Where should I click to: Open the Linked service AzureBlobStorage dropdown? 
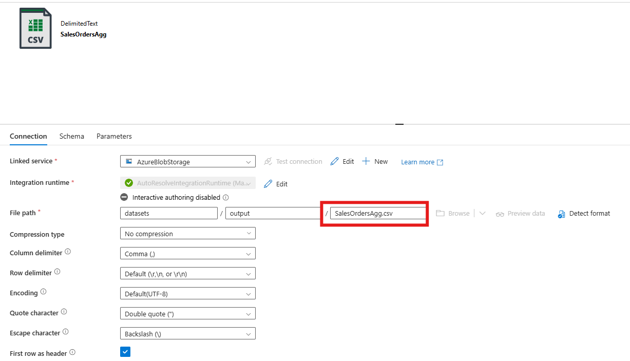click(188, 161)
